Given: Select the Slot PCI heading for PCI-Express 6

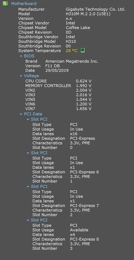Looking at the screenshot, I should [x=39, y=153].
